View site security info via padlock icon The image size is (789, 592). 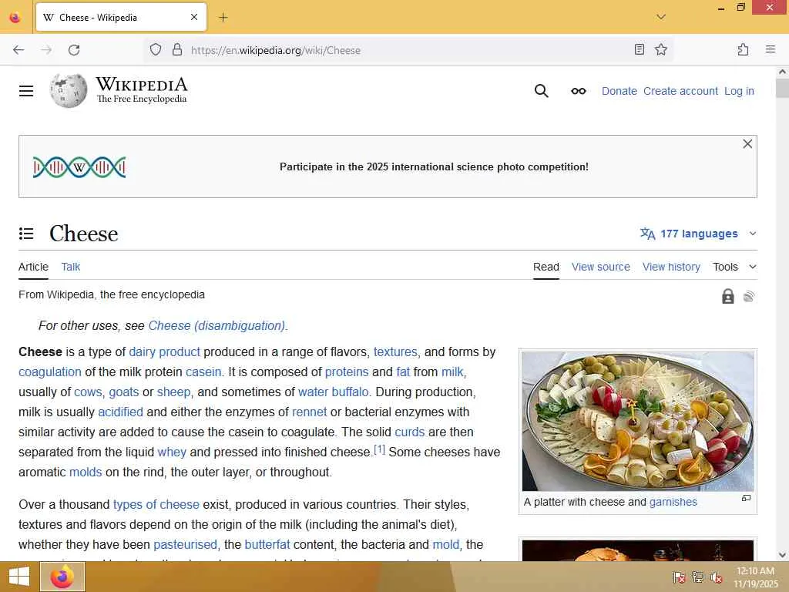[177, 49]
